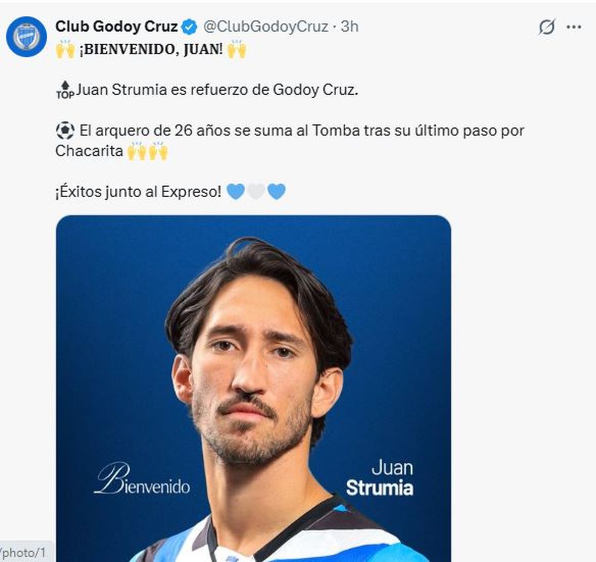Click the "¡Éxitos junto al Expreso!" text
This screenshot has width=596, height=562.
point(138,192)
